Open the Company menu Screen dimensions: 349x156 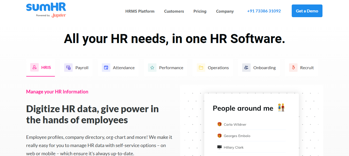225,11
